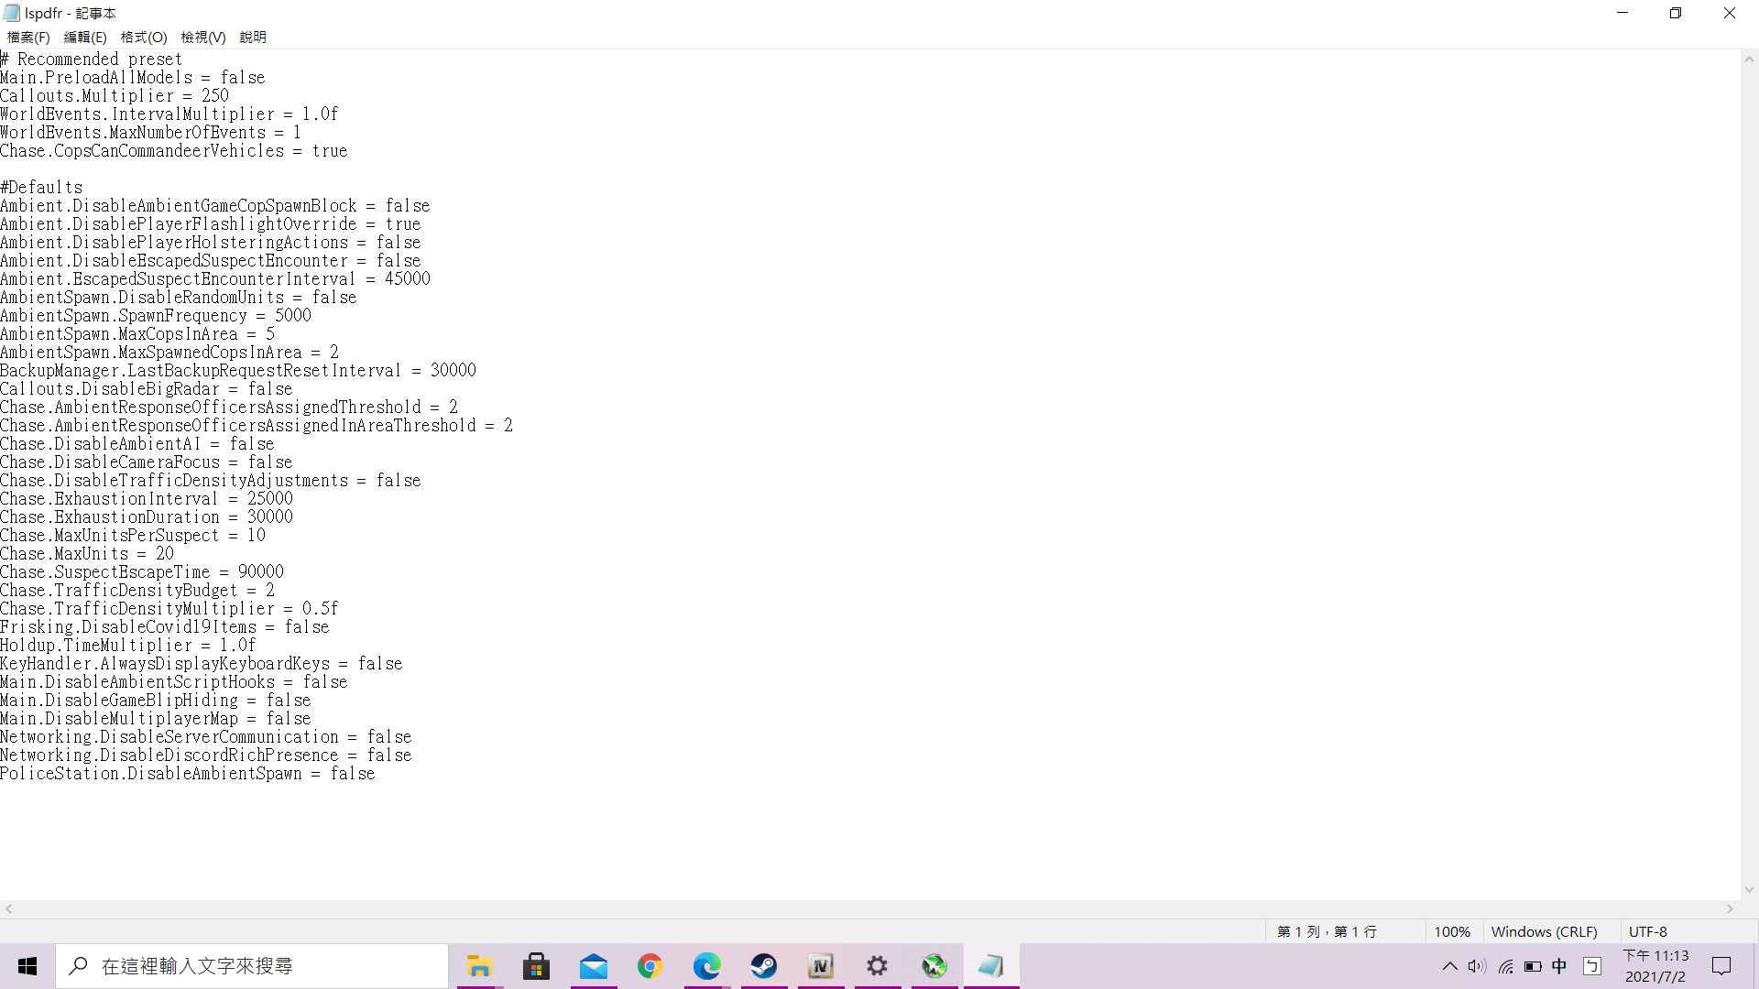Open the 說明 help menu
The image size is (1759, 989).
tap(253, 38)
